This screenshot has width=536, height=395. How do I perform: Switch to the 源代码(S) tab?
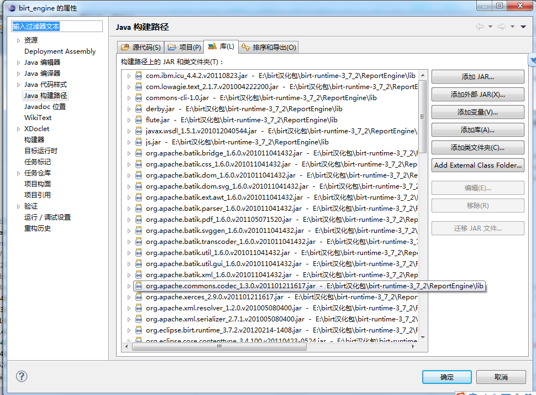point(140,47)
